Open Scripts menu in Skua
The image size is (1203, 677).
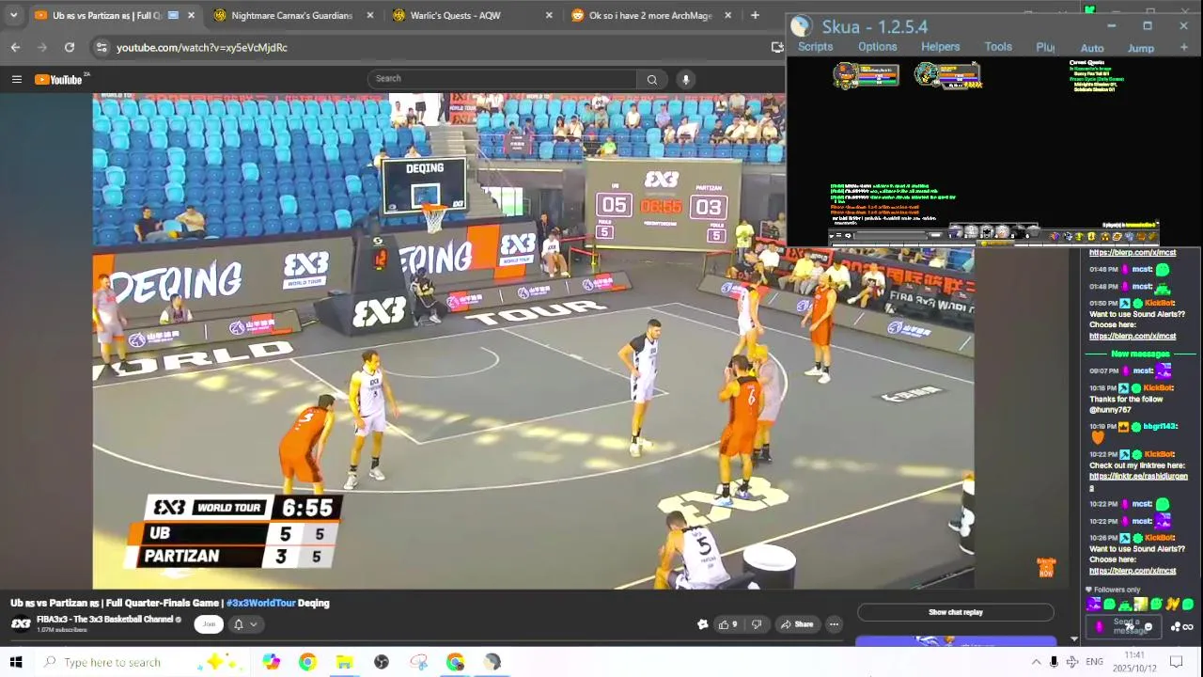click(x=815, y=47)
